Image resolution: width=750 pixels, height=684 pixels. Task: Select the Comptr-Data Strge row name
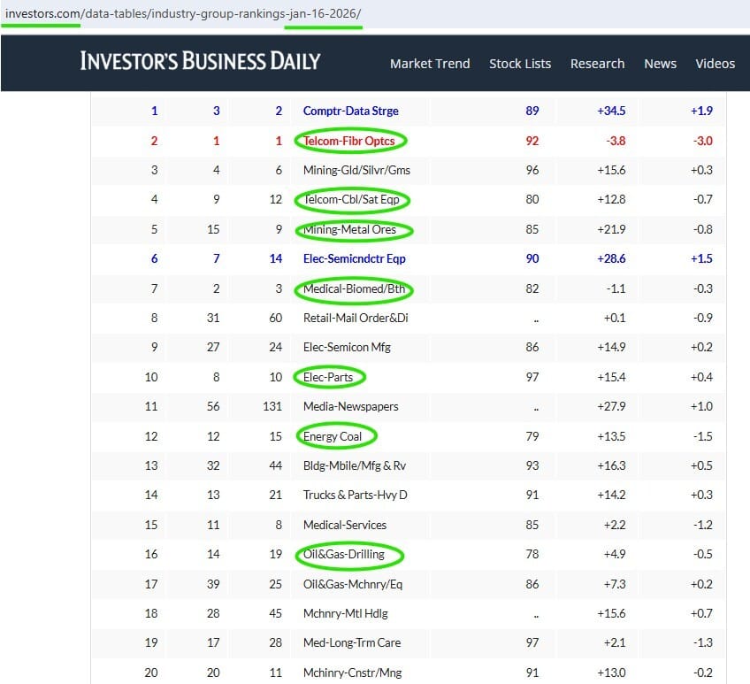coord(350,111)
